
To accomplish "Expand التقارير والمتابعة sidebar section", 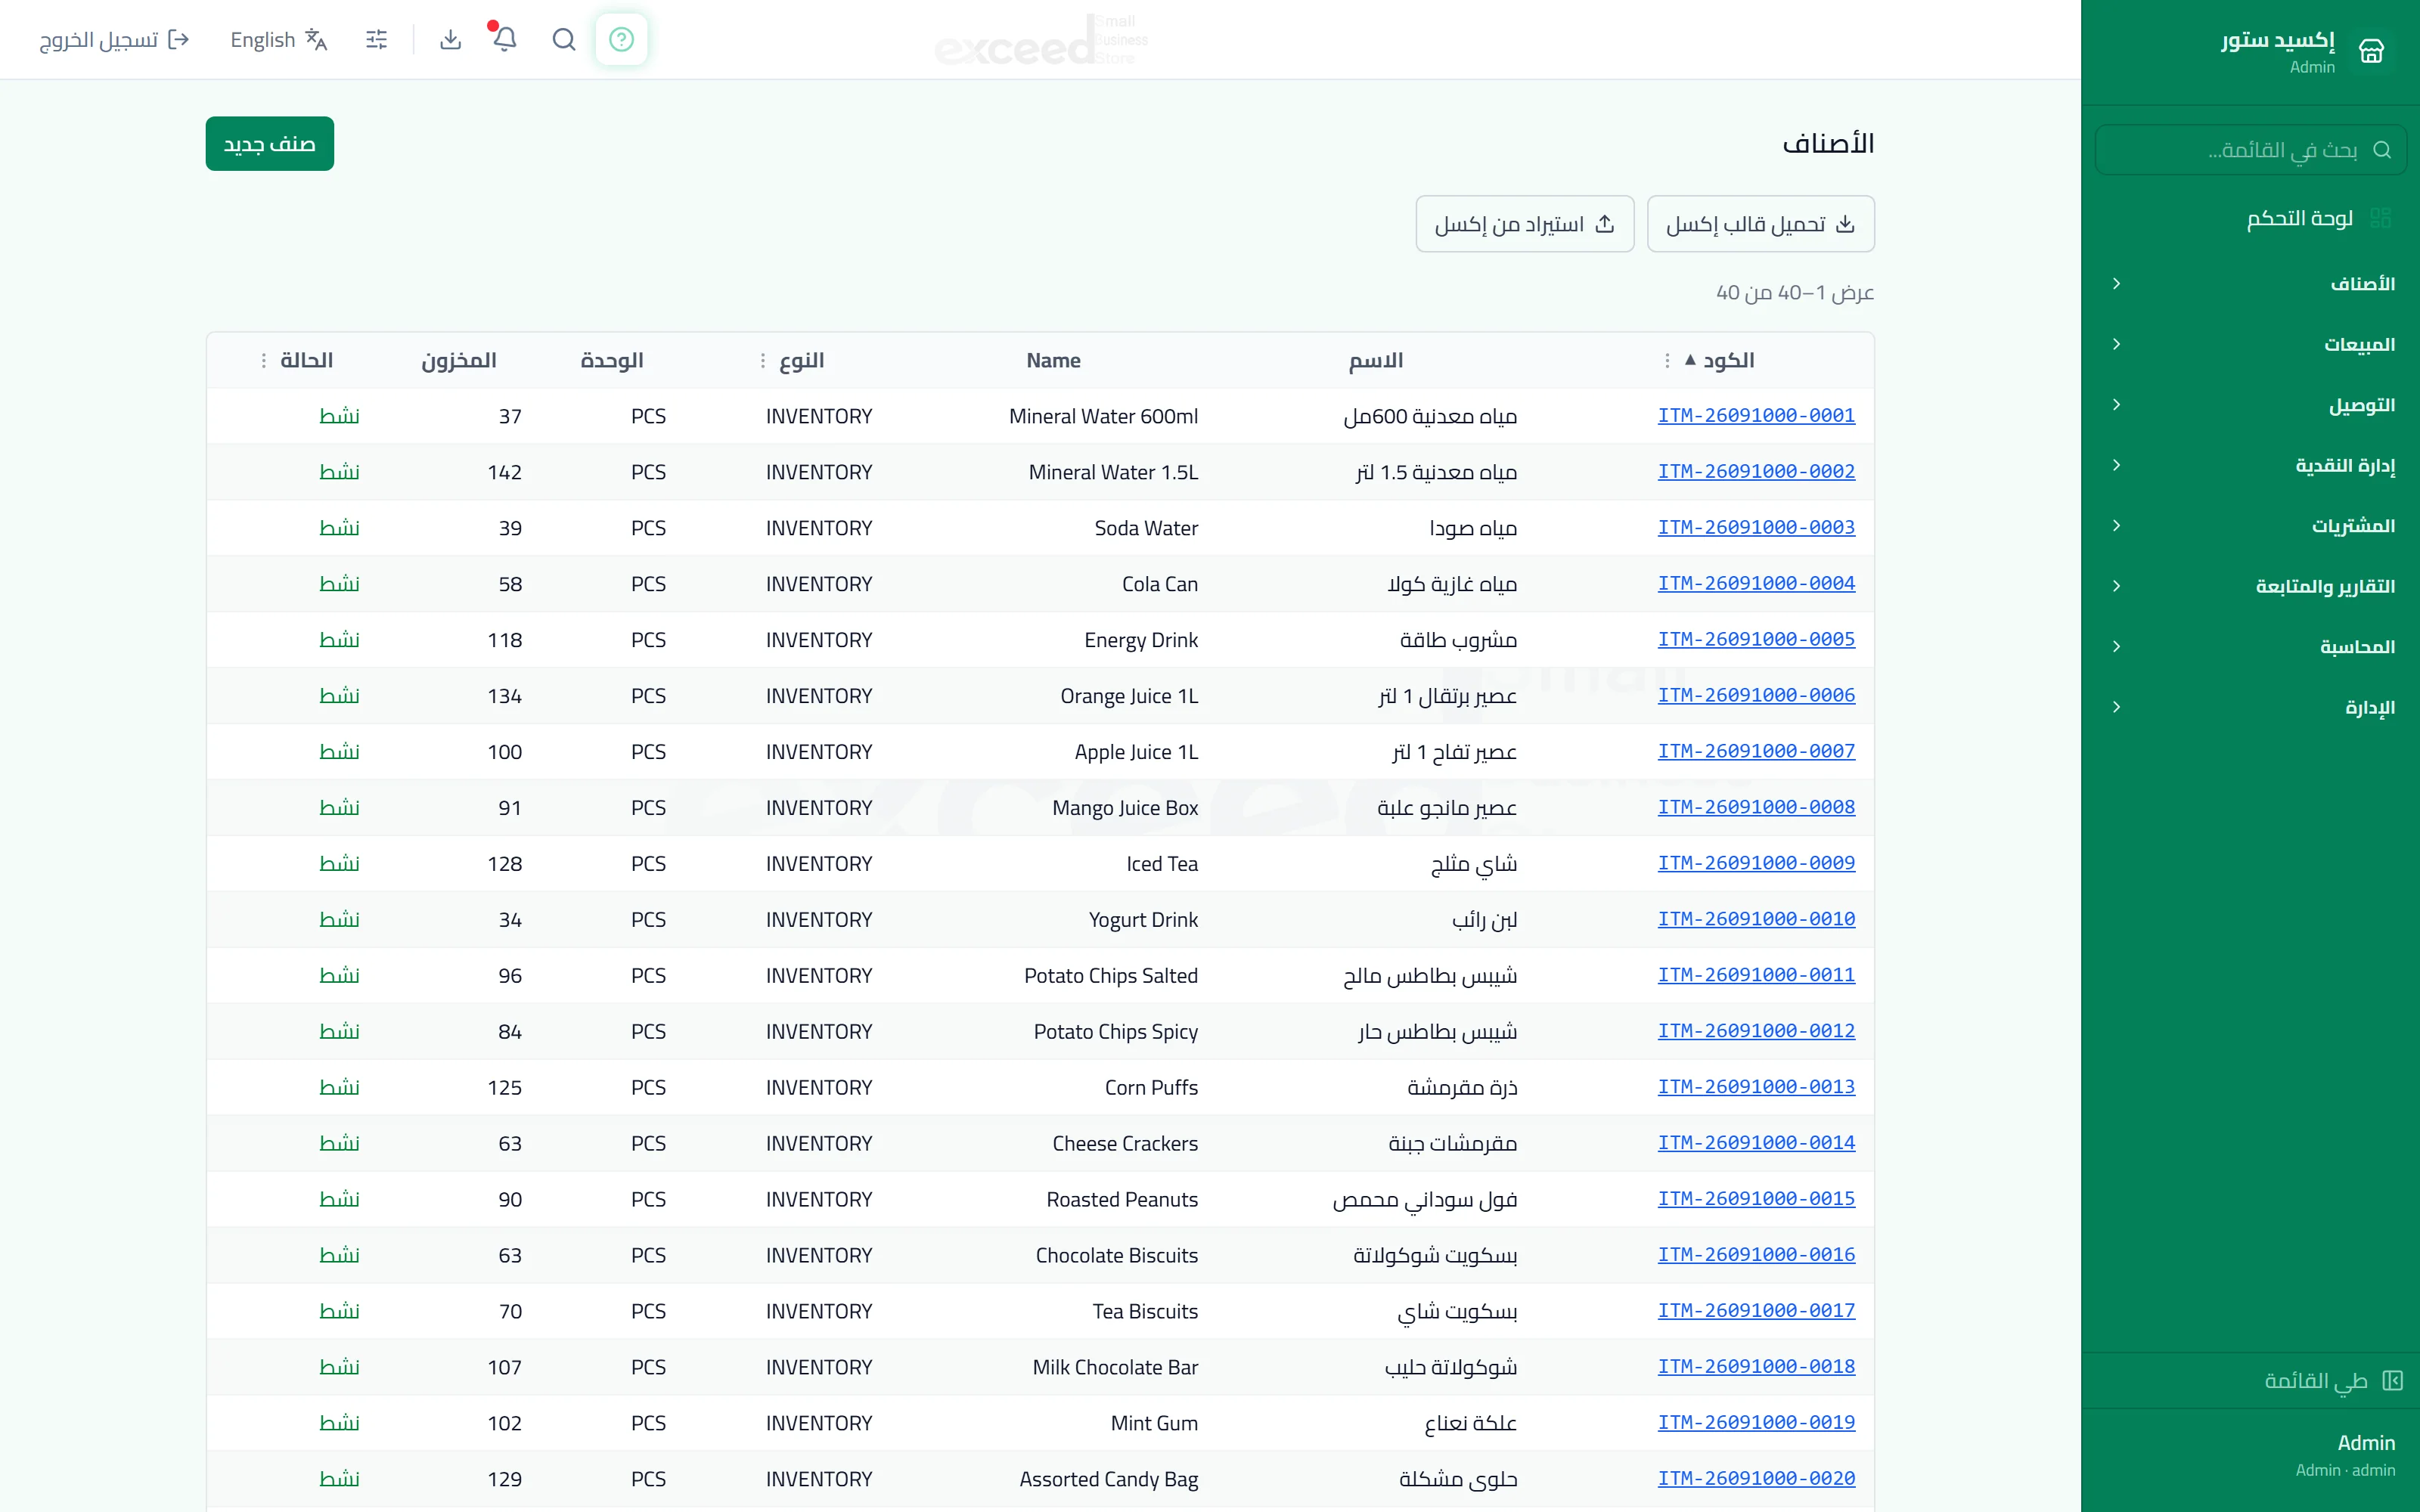I will (x=2251, y=586).
